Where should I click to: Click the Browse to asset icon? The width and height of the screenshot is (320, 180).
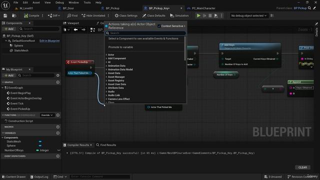14,15
